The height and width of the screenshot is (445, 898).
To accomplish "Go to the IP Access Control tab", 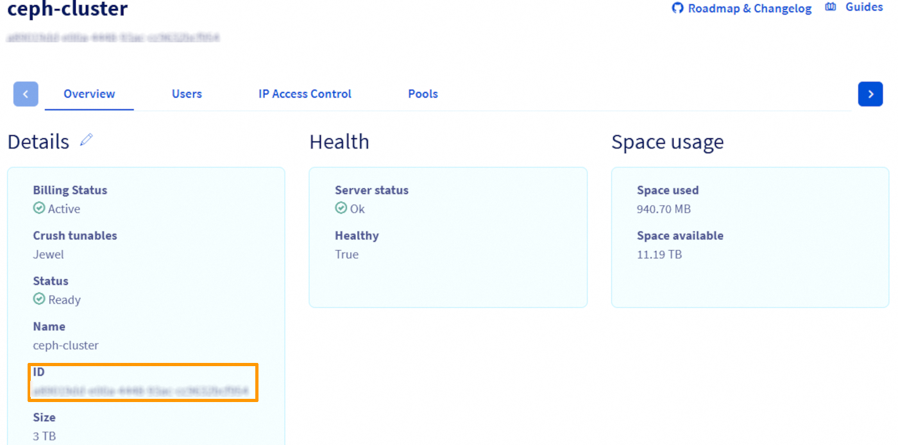I will click(305, 94).
